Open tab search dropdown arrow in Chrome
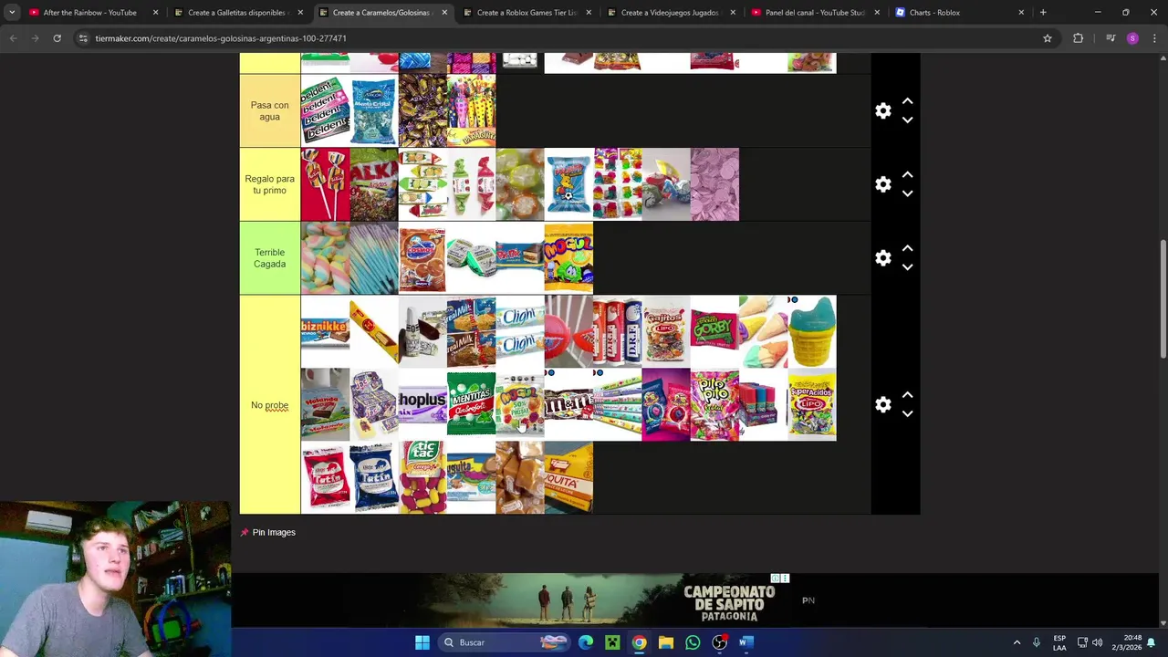This screenshot has width=1168, height=657. (x=12, y=13)
